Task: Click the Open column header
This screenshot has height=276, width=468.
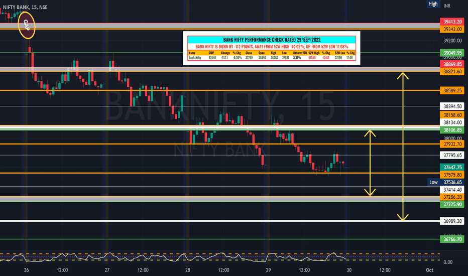Action: pos(262,53)
